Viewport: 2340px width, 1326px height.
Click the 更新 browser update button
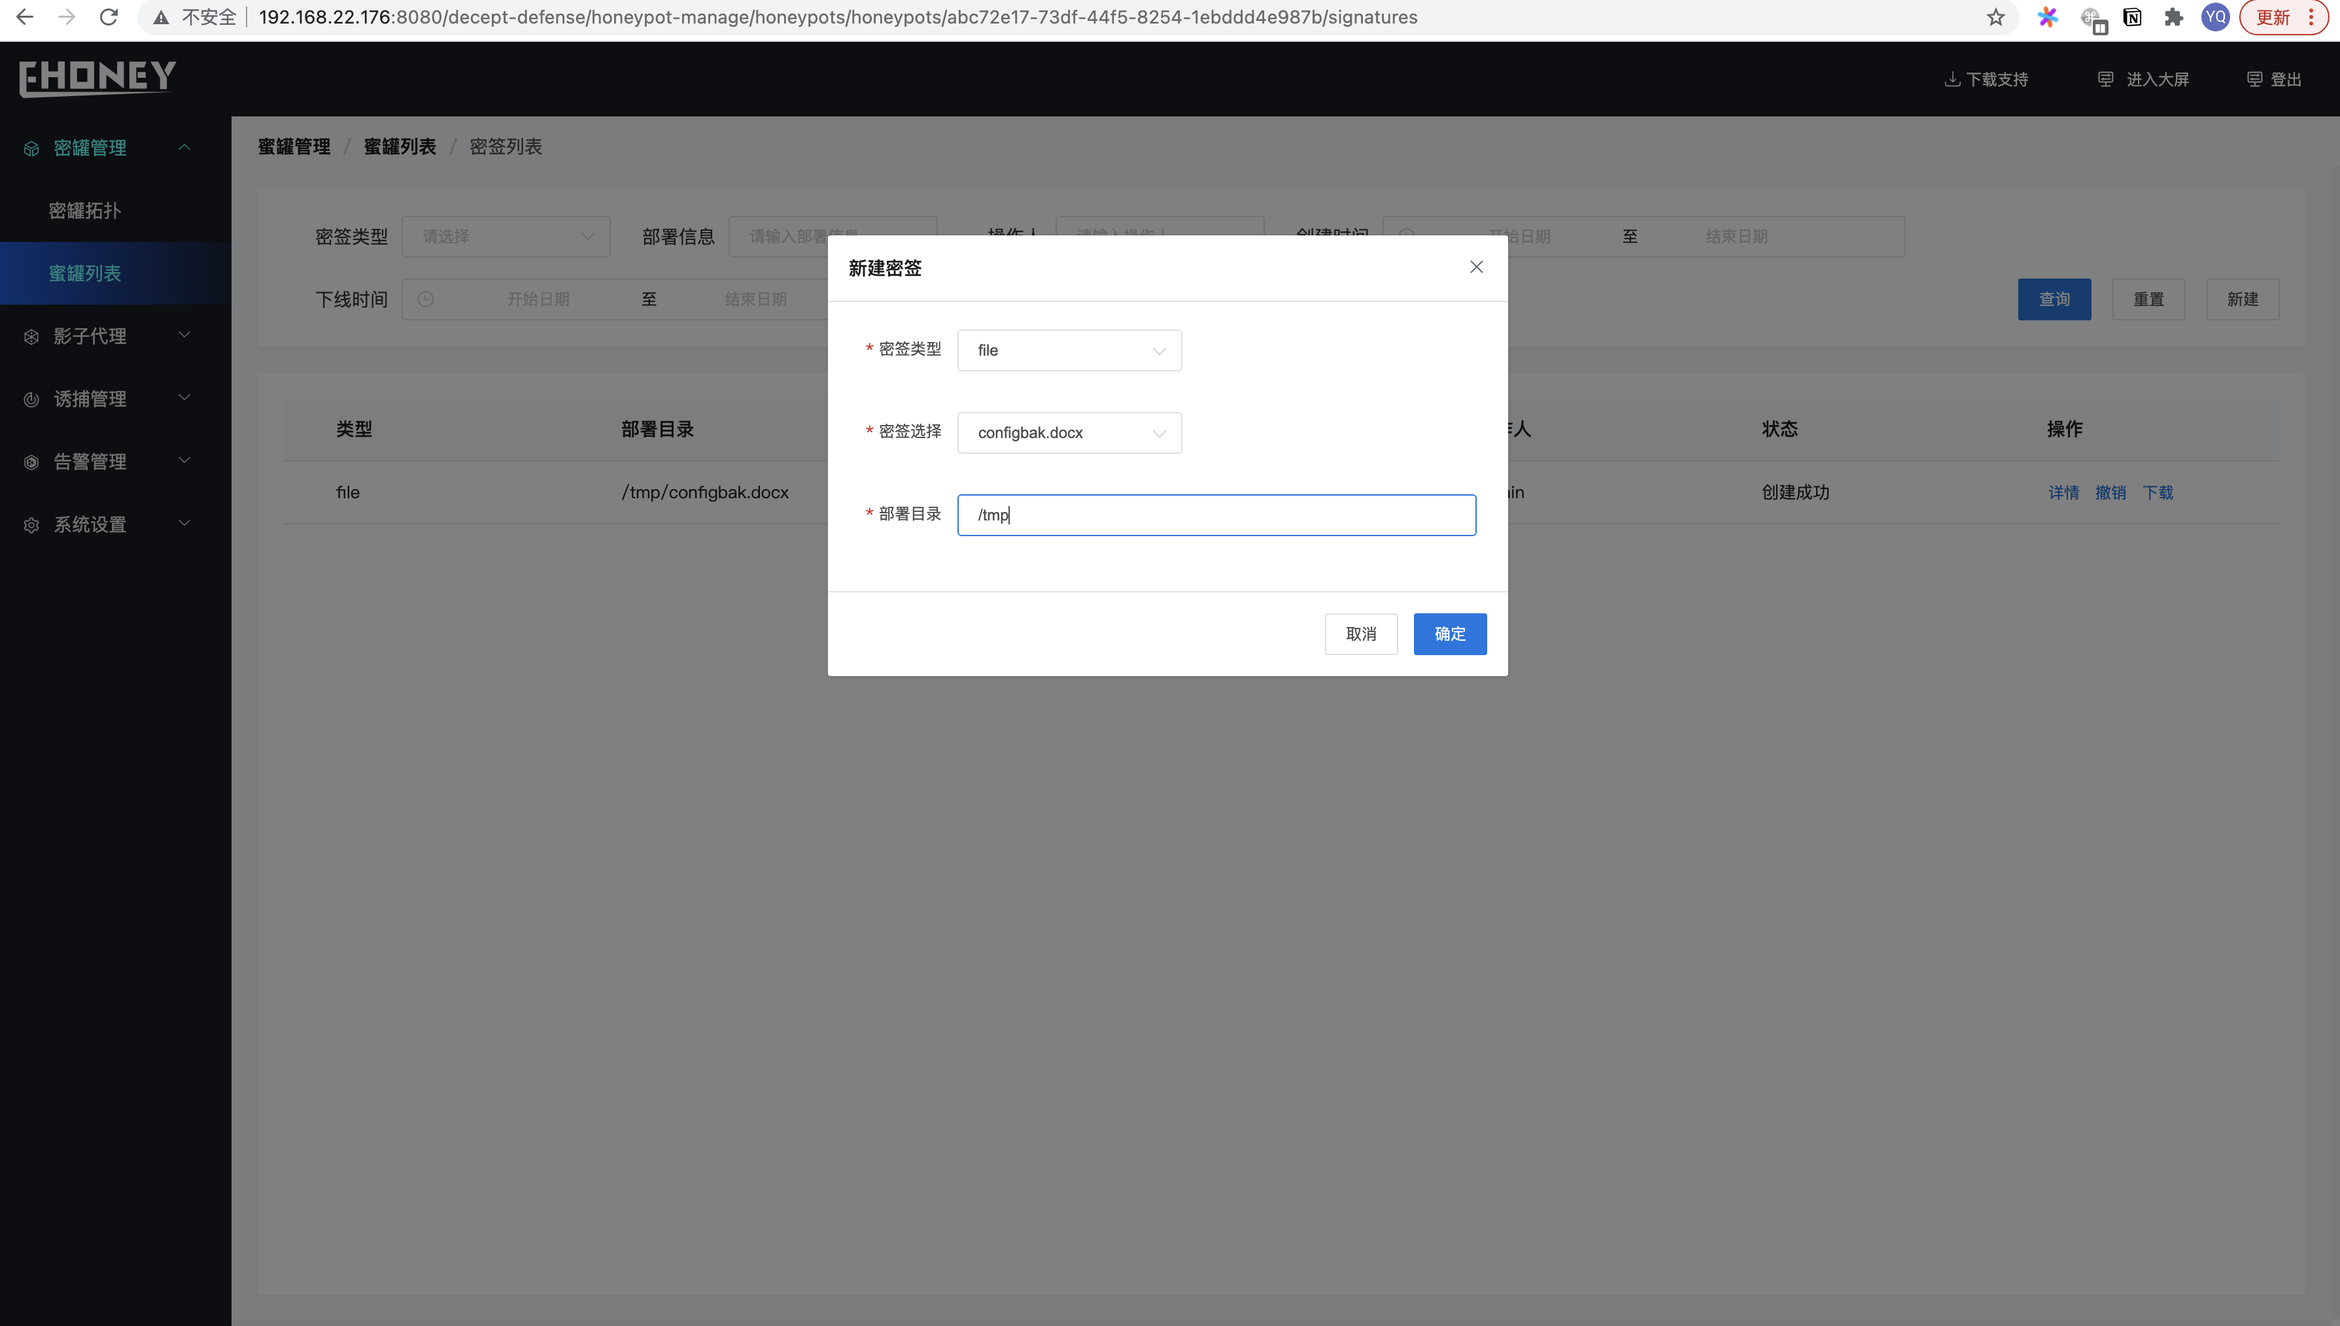[x=2284, y=17]
